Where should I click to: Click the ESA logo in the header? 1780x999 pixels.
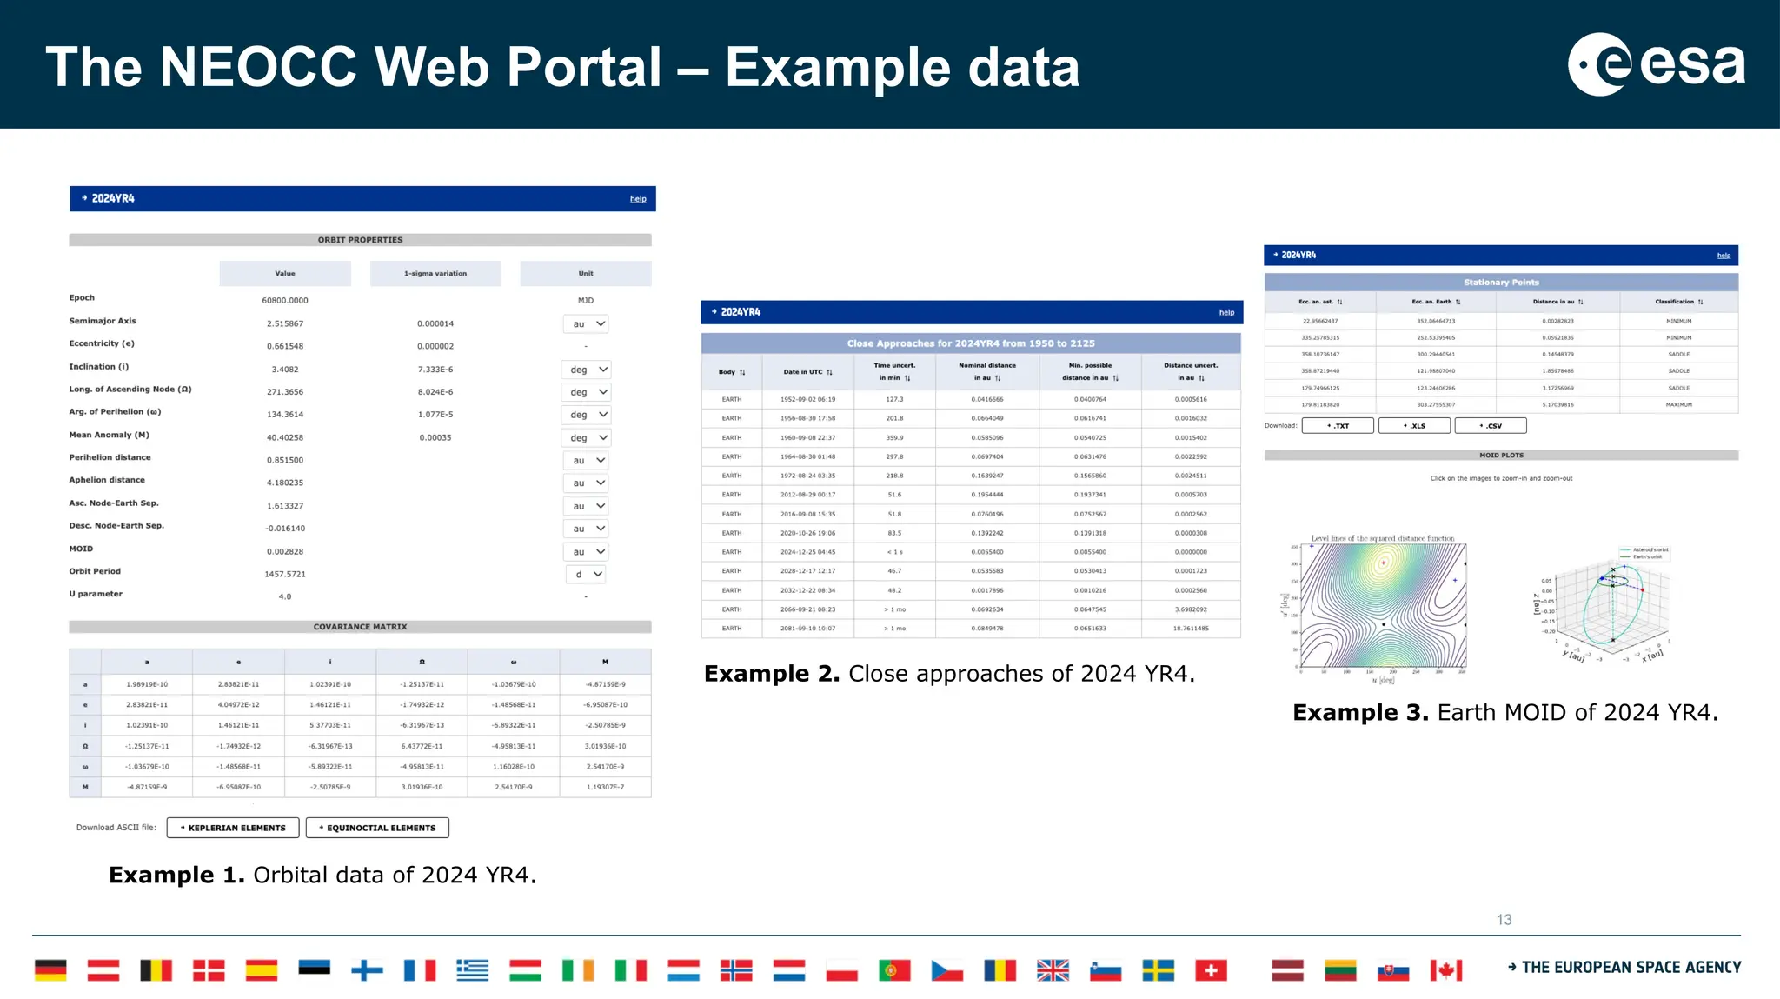point(1656,64)
